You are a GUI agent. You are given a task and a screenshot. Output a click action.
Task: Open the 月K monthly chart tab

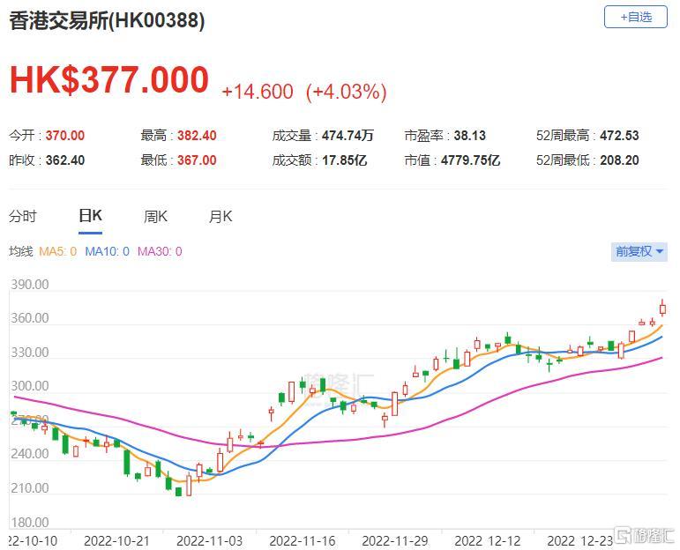(x=220, y=216)
